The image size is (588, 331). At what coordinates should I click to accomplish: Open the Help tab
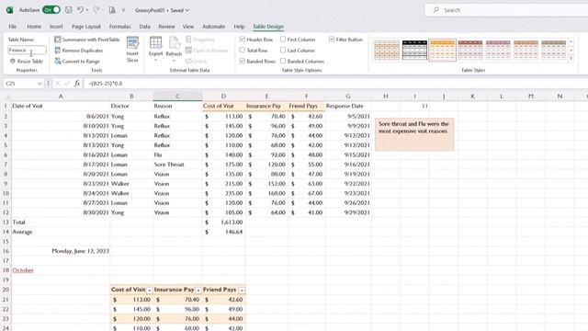coord(239,27)
